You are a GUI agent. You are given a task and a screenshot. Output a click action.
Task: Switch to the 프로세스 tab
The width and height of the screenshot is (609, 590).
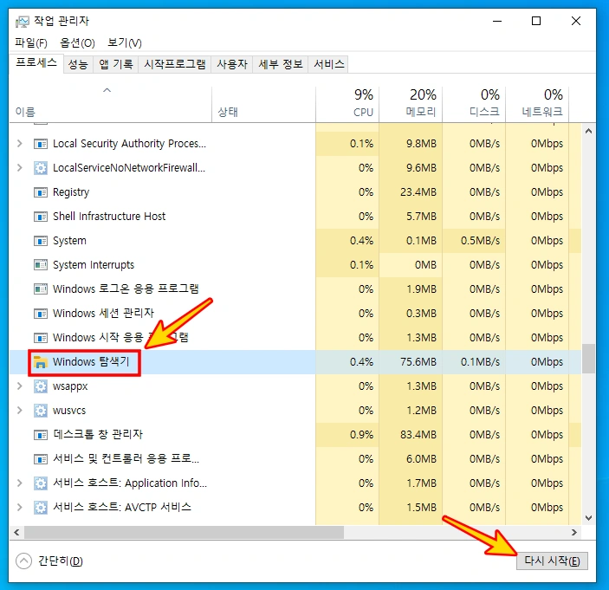(x=36, y=63)
